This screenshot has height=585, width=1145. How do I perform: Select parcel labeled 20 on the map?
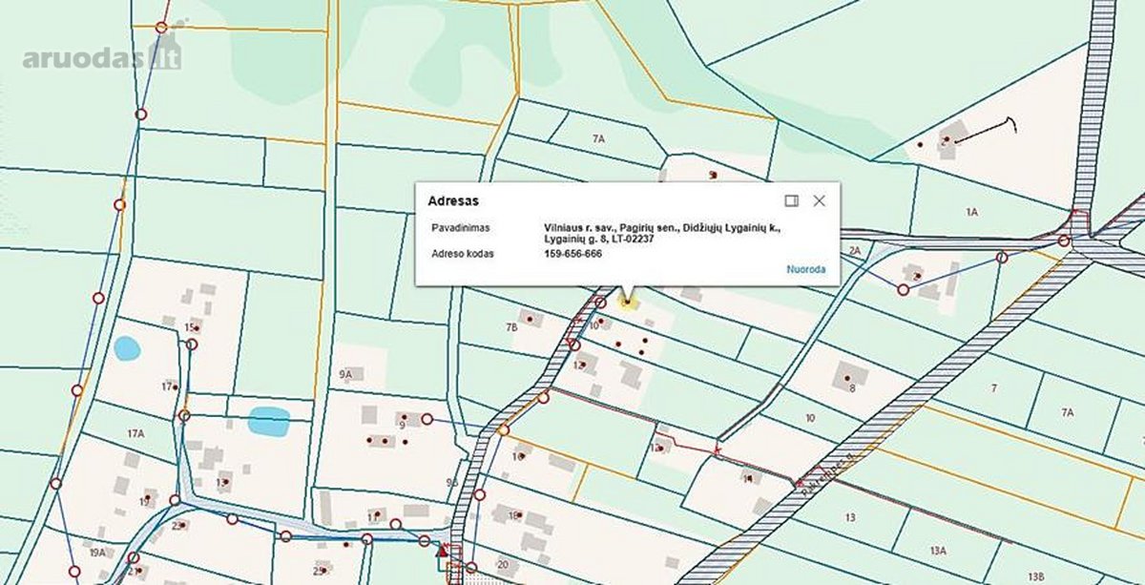click(502, 564)
